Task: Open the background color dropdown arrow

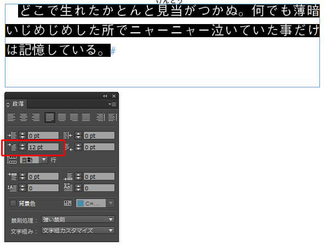Action: click(111, 203)
